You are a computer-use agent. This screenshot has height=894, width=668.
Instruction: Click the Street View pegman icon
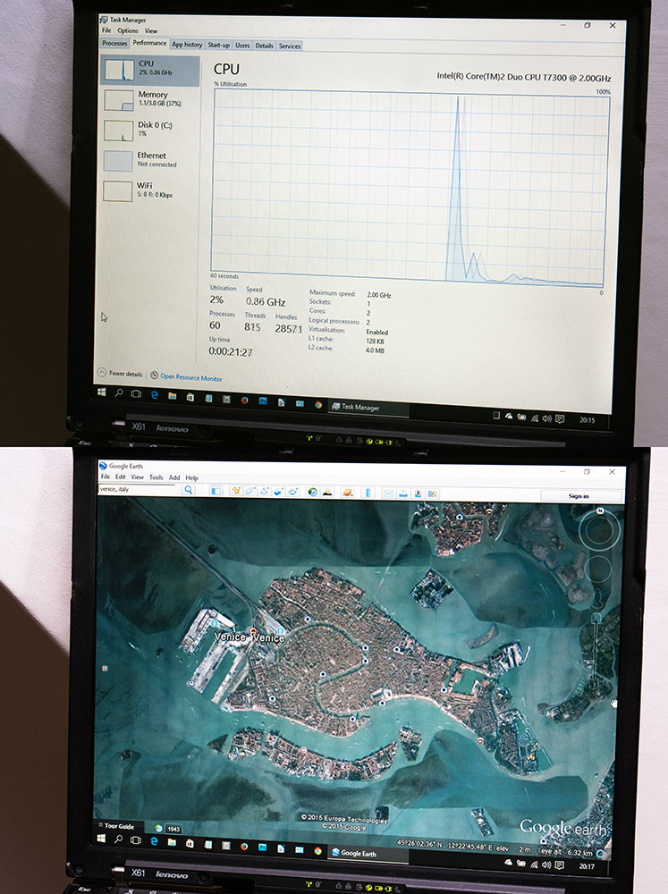(598, 597)
